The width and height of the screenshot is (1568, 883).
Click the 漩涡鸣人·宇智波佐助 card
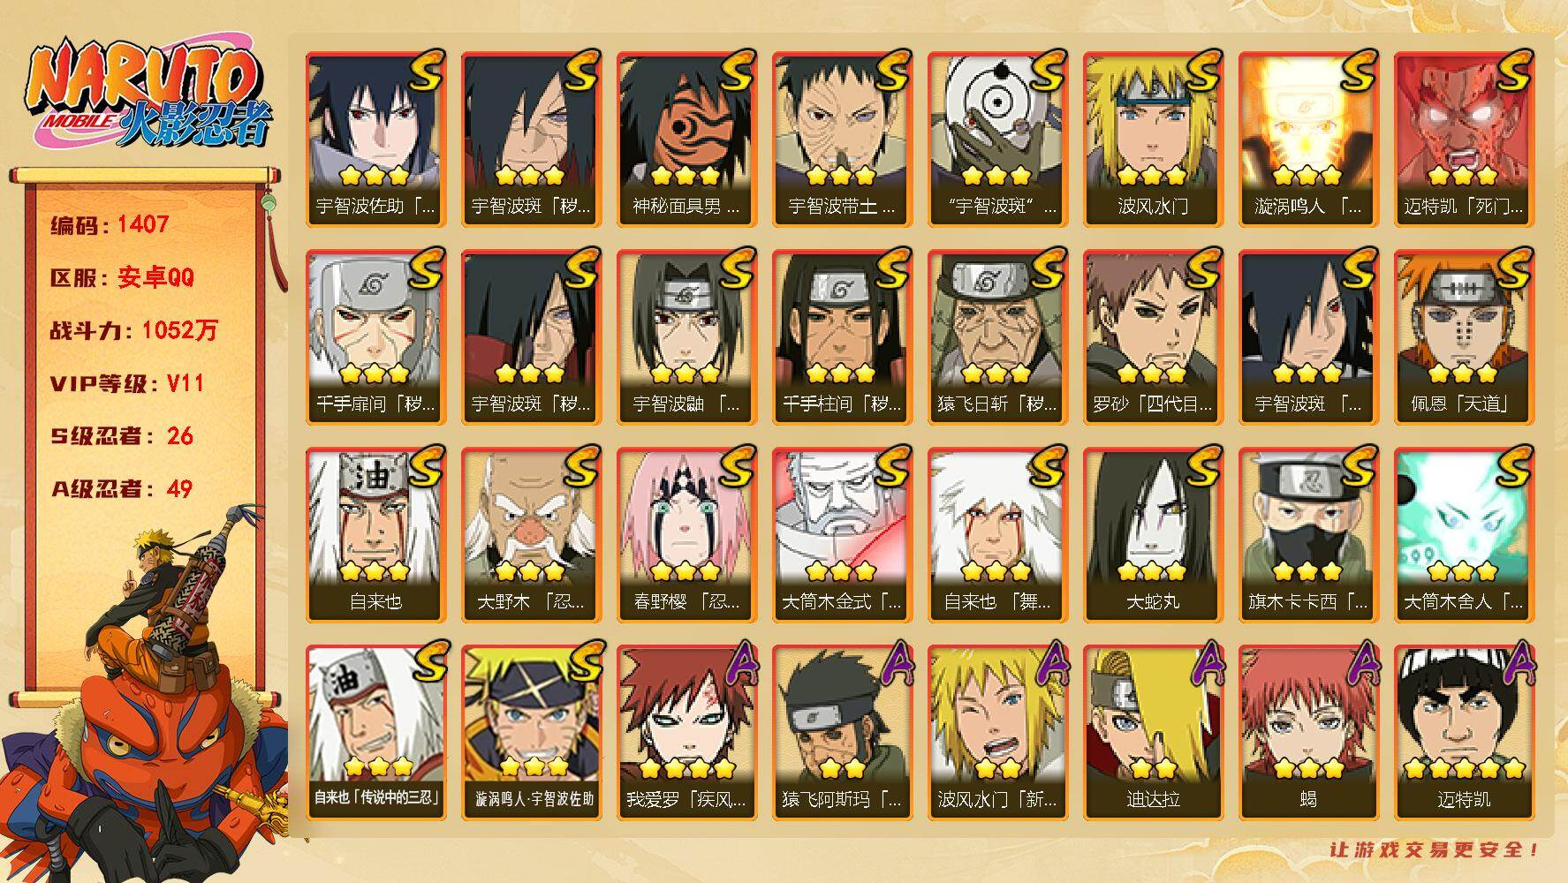pyautogui.click(x=531, y=733)
